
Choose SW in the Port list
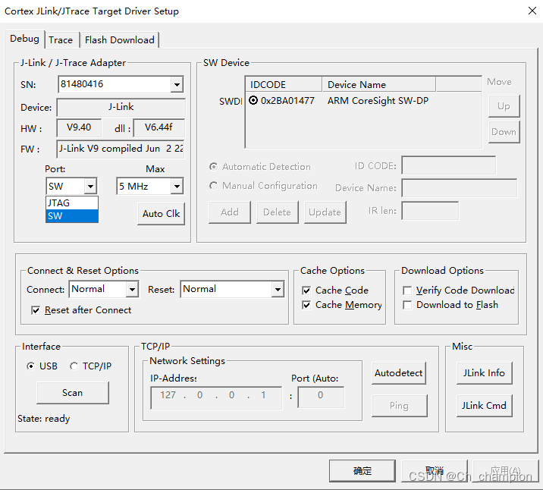pyautogui.click(x=72, y=215)
